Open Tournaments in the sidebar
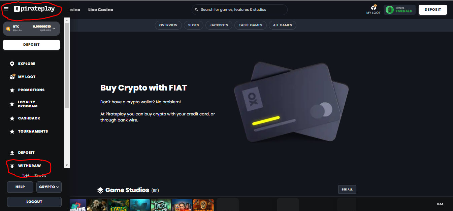The height and width of the screenshot is (211, 453). 33,131
